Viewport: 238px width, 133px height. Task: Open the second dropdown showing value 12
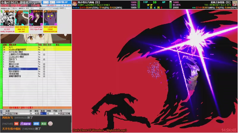coord(52,2)
